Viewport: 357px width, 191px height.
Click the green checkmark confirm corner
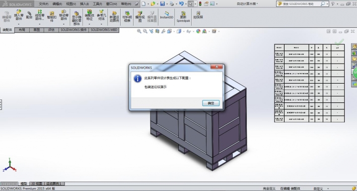[339, 42]
